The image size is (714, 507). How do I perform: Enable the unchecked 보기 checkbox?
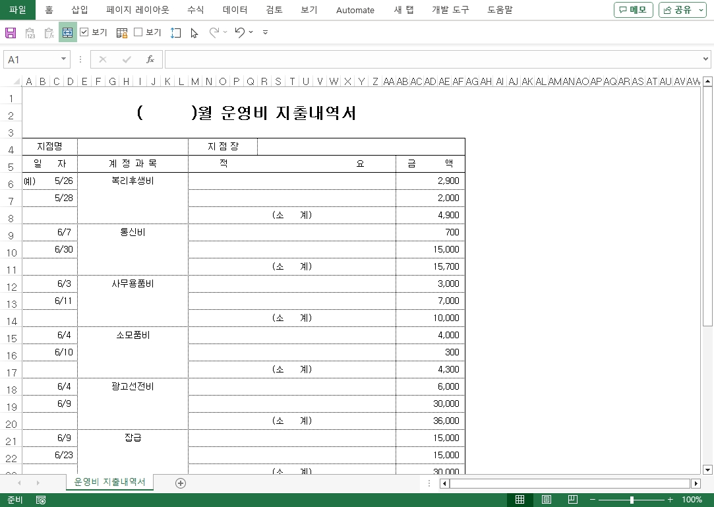[138, 32]
